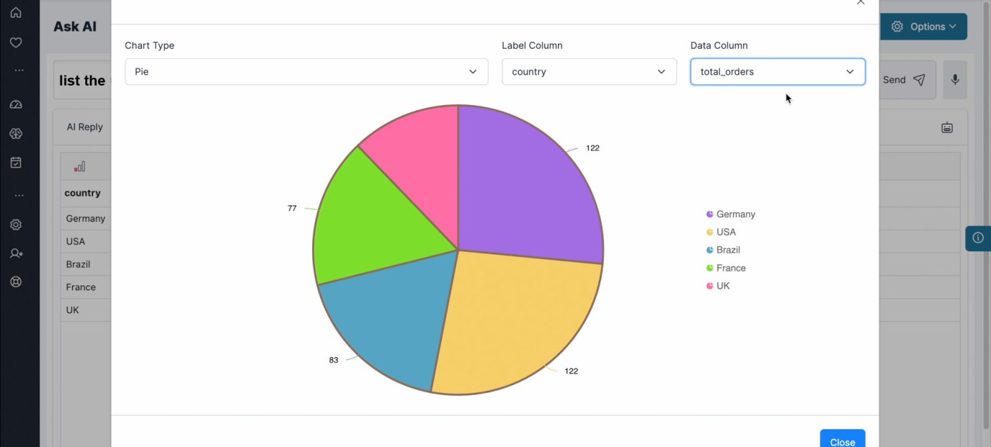This screenshot has height=447, width=991.
Task: Click the help icon at sidebar bottom
Action: pos(15,281)
